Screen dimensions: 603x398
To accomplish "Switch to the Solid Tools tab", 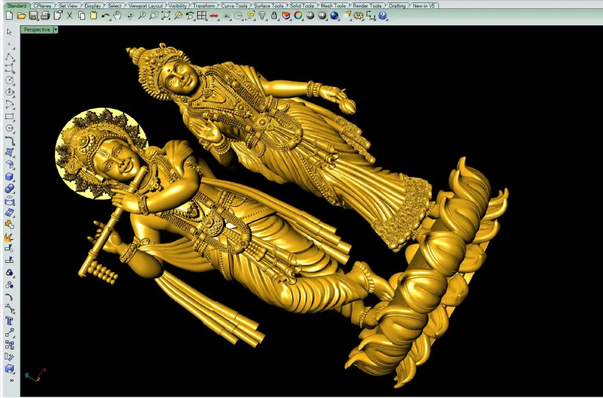I will [x=302, y=6].
